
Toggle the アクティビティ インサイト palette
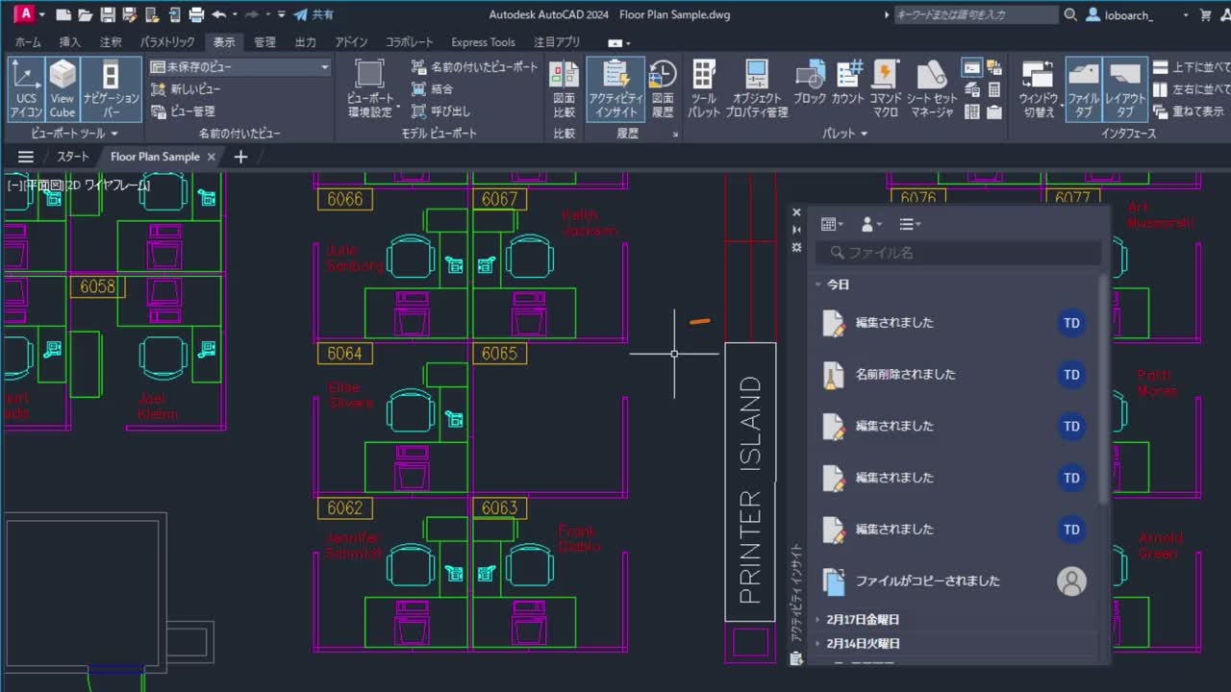pyautogui.click(x=615, y=88)
